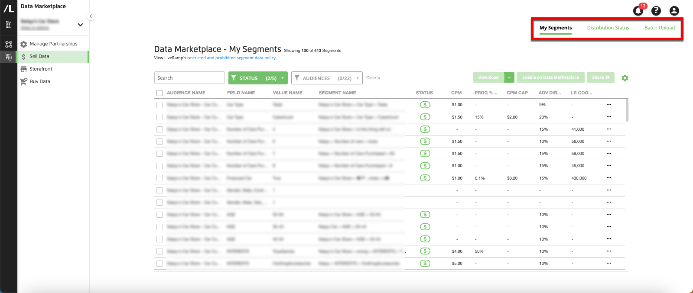
Task: Check the box for the $1.50 20% row
Action: 159,117
